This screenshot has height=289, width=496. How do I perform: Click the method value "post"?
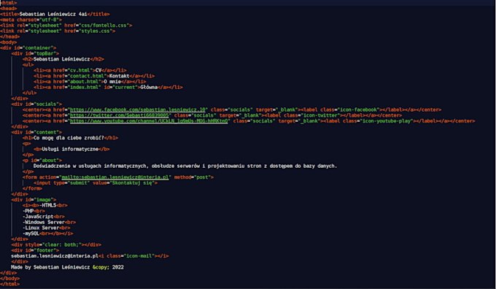[203, 177]
